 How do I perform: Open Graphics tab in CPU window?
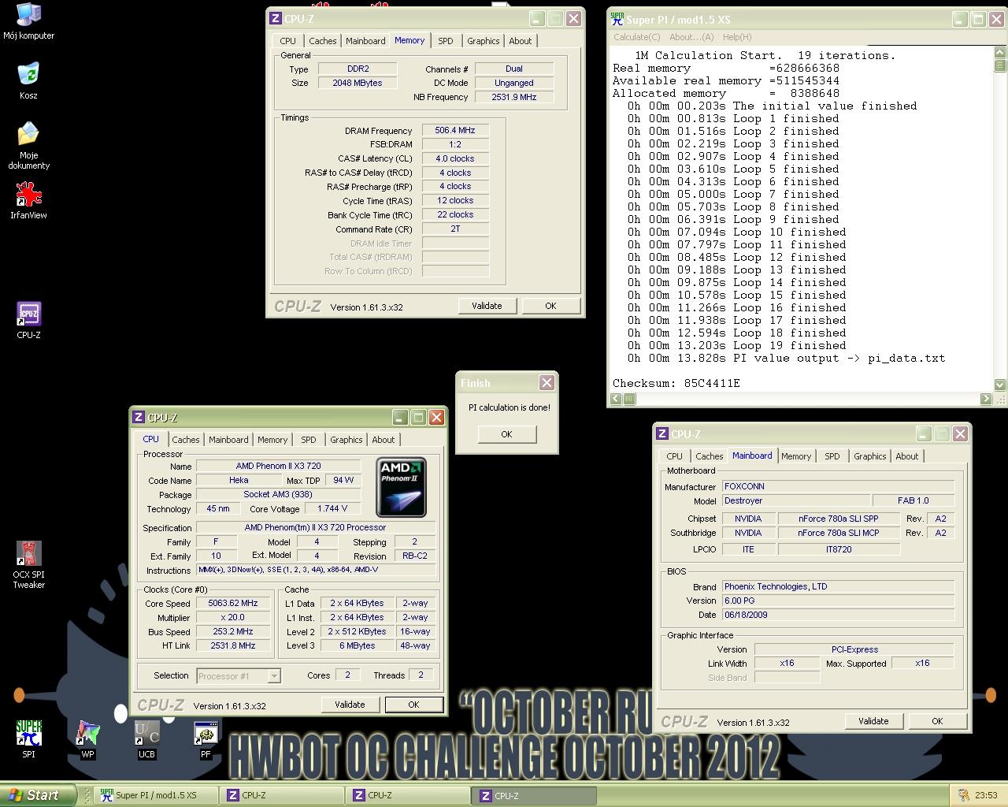click(346, 440)
